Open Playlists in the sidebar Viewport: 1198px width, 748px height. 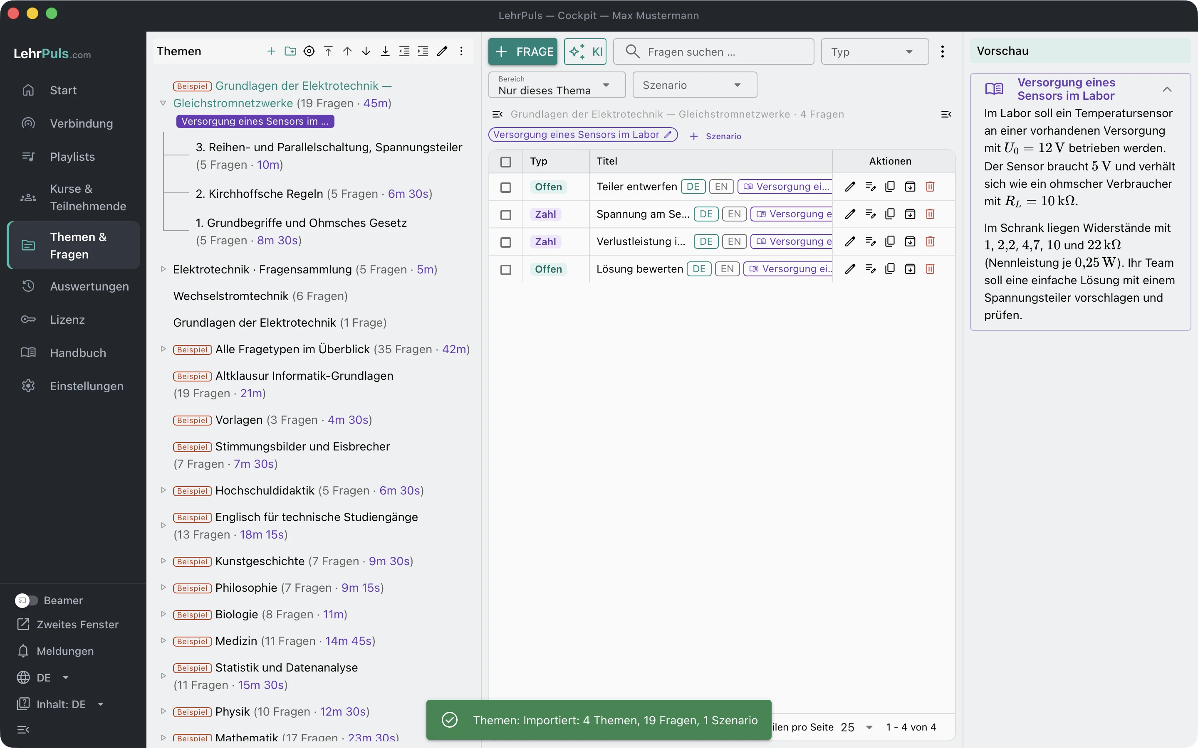[x=73, y=156]
